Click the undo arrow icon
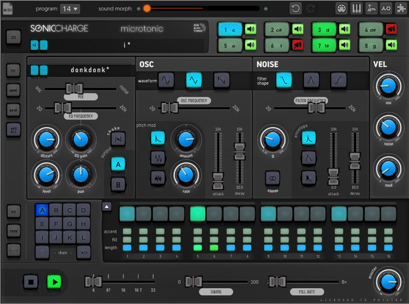The height and width of the screenshot is (304, 409). (296, 9)
